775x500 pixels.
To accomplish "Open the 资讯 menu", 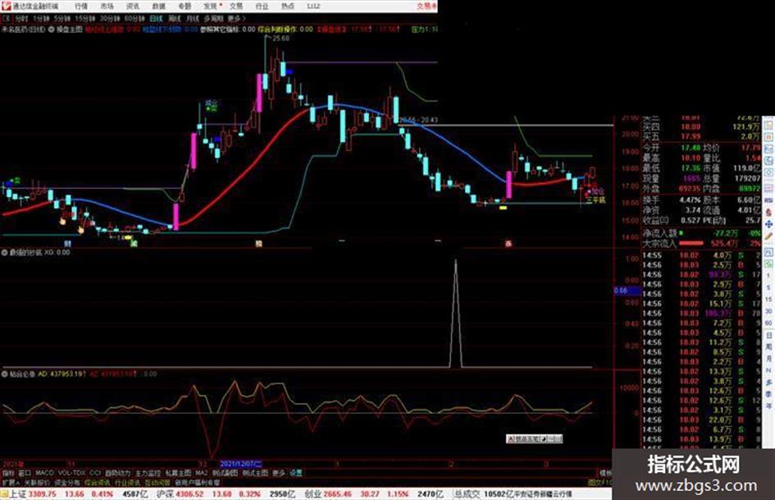I will click(133, 6).
